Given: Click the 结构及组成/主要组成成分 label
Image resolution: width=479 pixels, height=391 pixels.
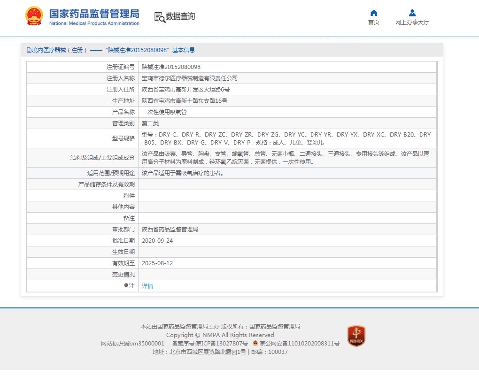Looking at the screenshot, I should (102, 158).
